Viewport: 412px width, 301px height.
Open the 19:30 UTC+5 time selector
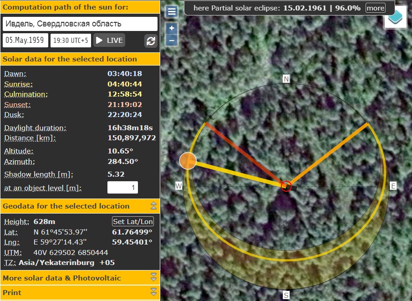pos(71,40)
